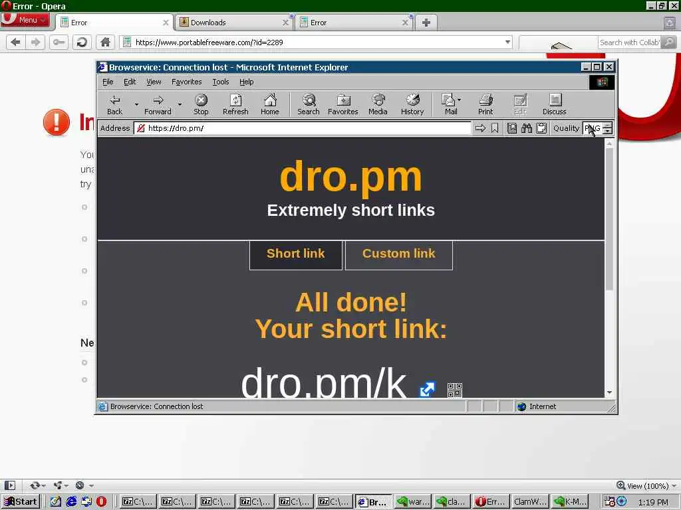Stop loading with IE Stop button
The width and height of the screenshot is (681, 510).
(201, 104)
